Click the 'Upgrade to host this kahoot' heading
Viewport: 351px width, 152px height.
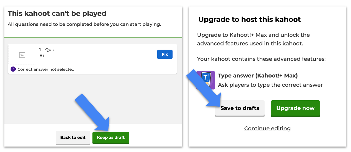click(249, 19)
